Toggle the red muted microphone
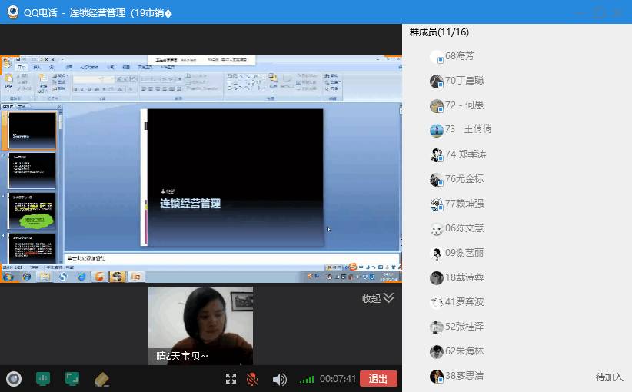 pos(252,379)
